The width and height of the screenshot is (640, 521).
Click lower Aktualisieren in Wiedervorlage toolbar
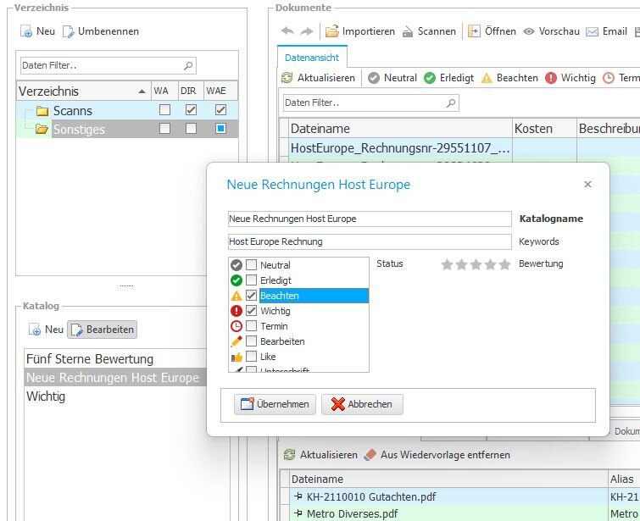(x=320, y=455)
